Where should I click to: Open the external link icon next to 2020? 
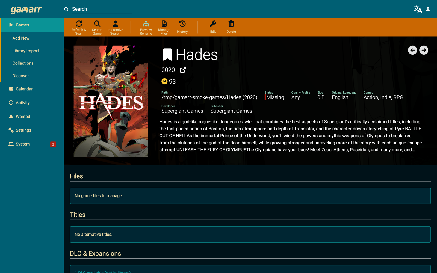click(x=183, y=70)
